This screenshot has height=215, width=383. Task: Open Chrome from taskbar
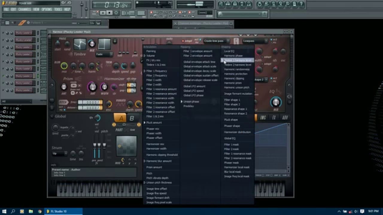click(40, 211)
